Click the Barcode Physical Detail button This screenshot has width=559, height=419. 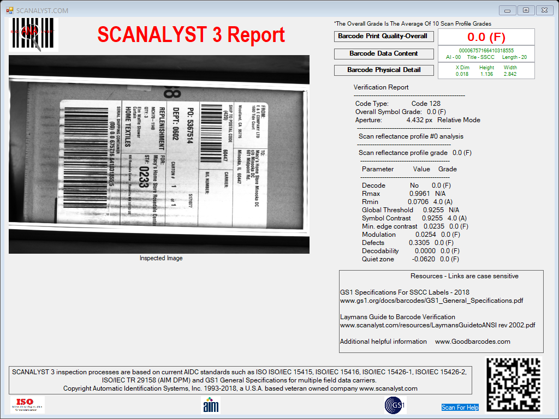coord(384,70)
